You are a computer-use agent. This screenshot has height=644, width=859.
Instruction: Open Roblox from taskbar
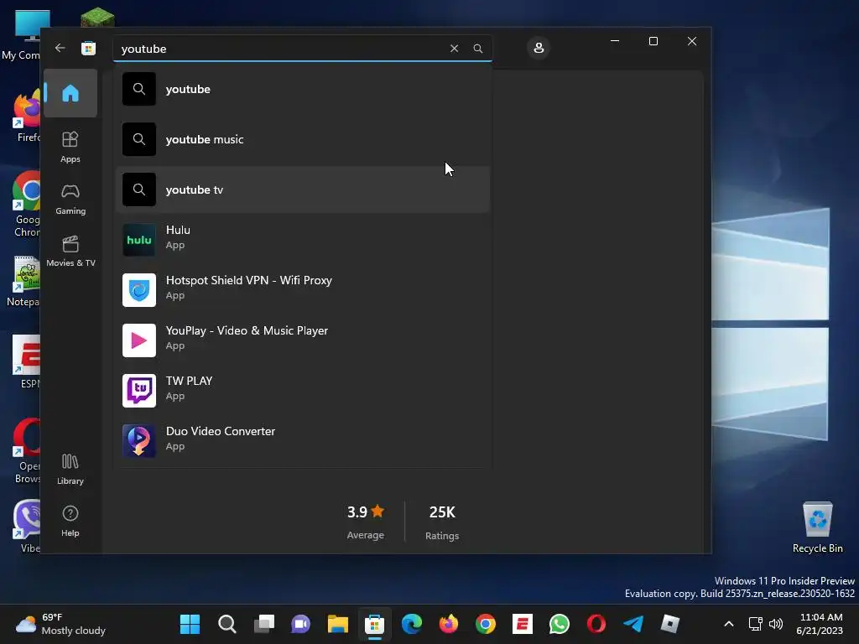(670, 624)
